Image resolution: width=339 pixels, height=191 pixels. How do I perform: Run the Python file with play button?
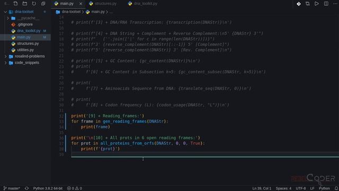(317, 4)
